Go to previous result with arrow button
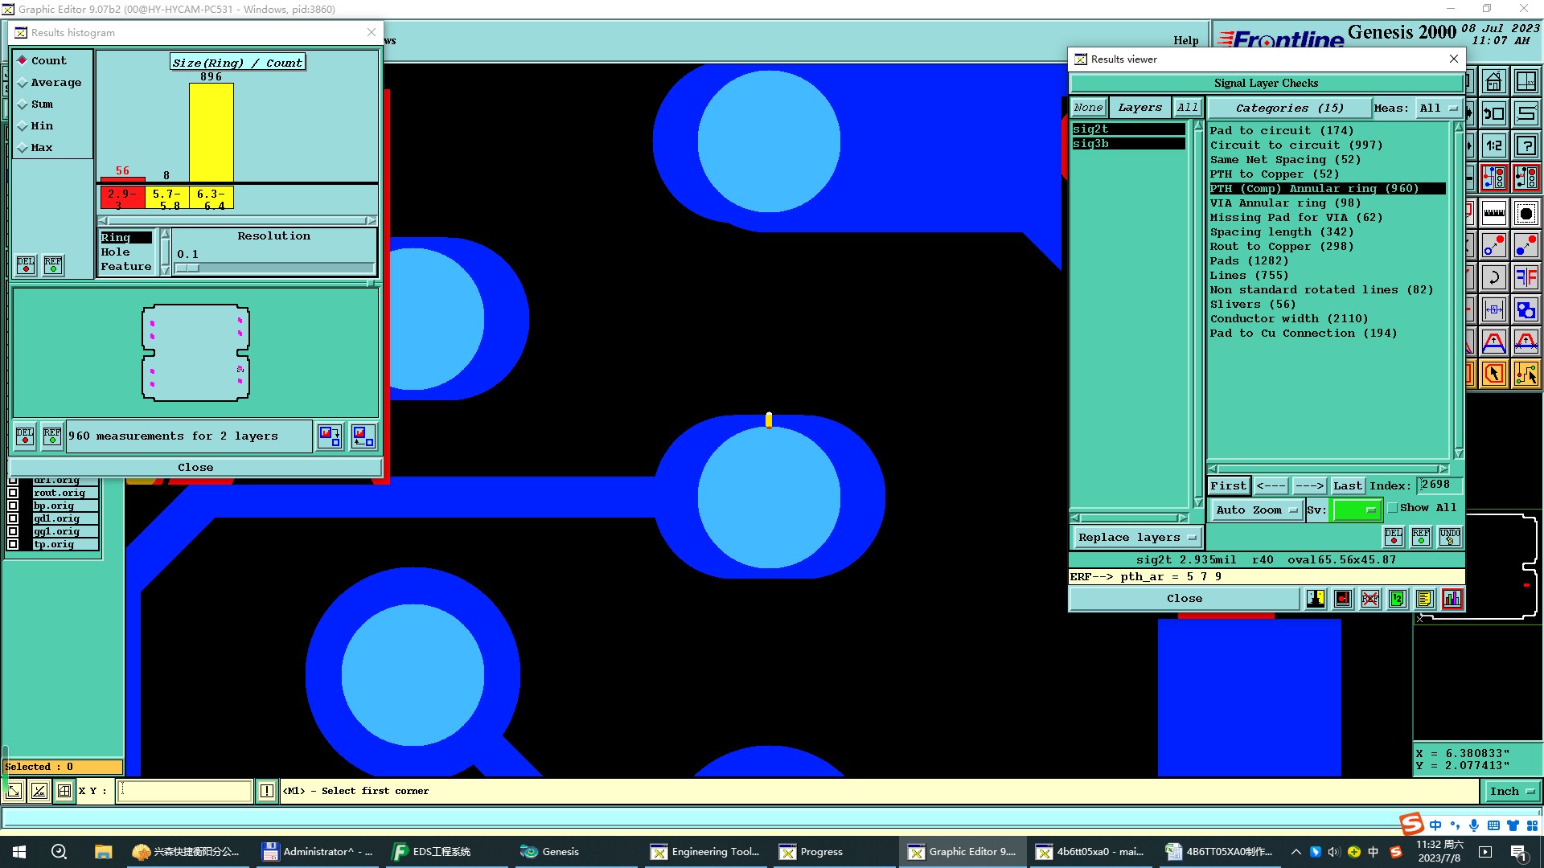 (1271, 485)
